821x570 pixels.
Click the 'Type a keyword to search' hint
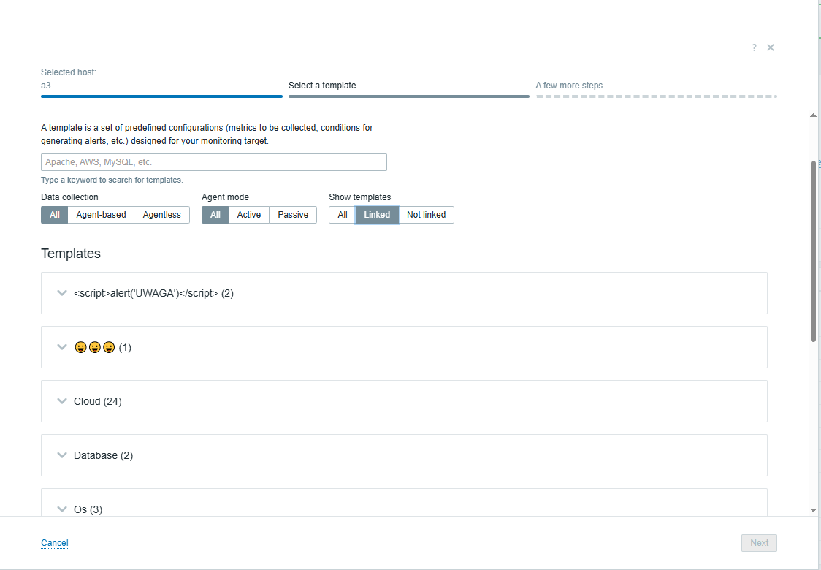(x=112, y=180)
